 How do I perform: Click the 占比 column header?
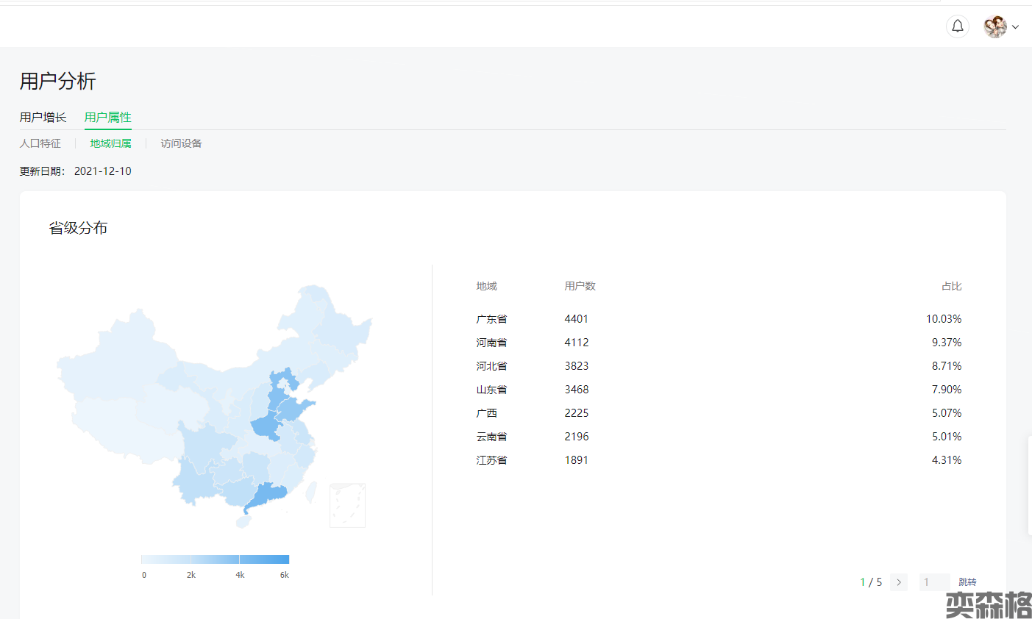tap(951, 286)
